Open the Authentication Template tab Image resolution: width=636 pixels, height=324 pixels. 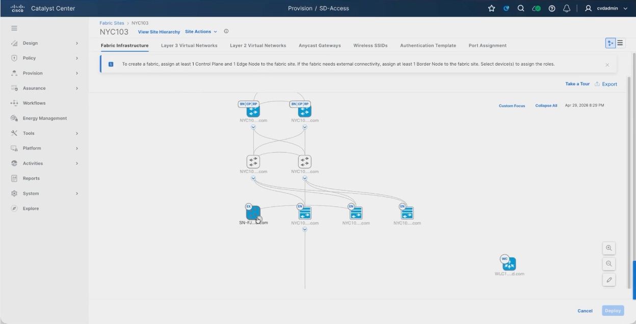[x=428, y=45]
